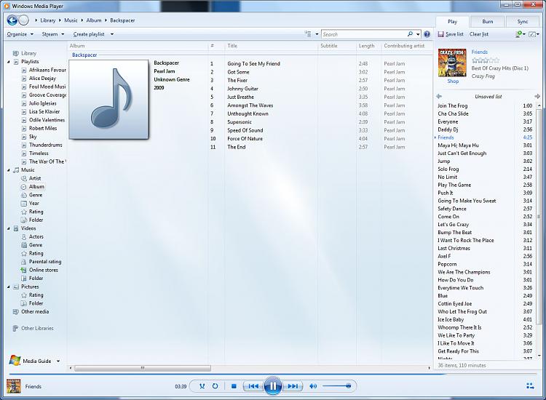
Task: Open the Organize dropdown
Action: pyautogui.click(x=20, y=34)
